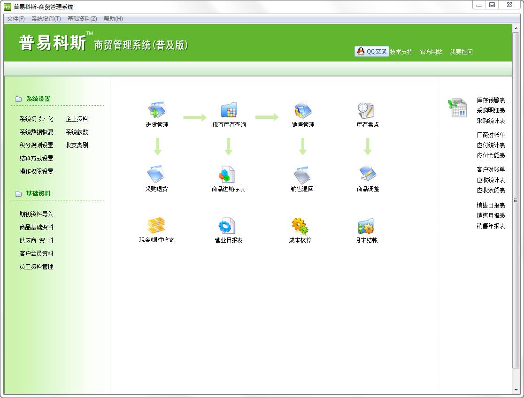Open 操作权限设置 in the sidebar
Screen dimensions: 524x398
pos(37,171)
